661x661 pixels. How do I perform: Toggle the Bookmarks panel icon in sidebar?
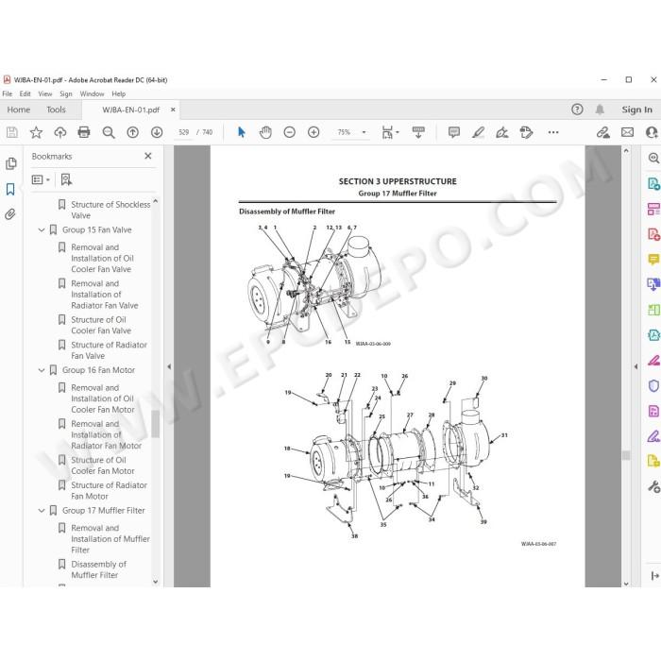click(10, 189)
